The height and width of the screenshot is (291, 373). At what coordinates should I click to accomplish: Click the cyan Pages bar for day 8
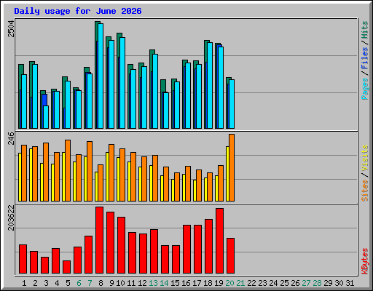click(x=101, y=76)
